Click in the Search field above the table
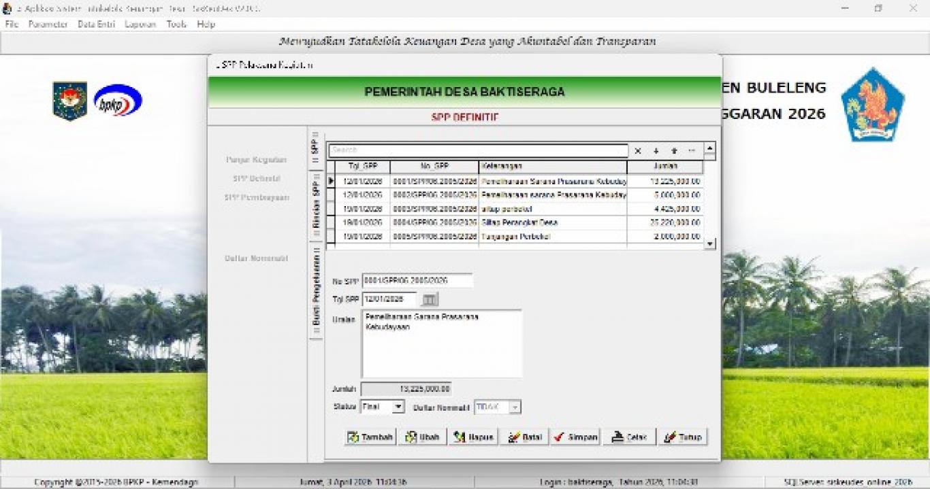 [478, 151]
